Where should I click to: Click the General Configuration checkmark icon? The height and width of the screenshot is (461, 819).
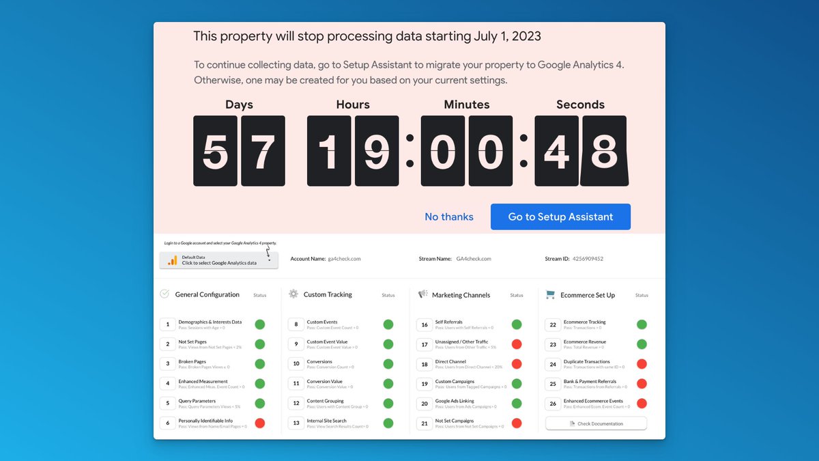coord(164,294)
